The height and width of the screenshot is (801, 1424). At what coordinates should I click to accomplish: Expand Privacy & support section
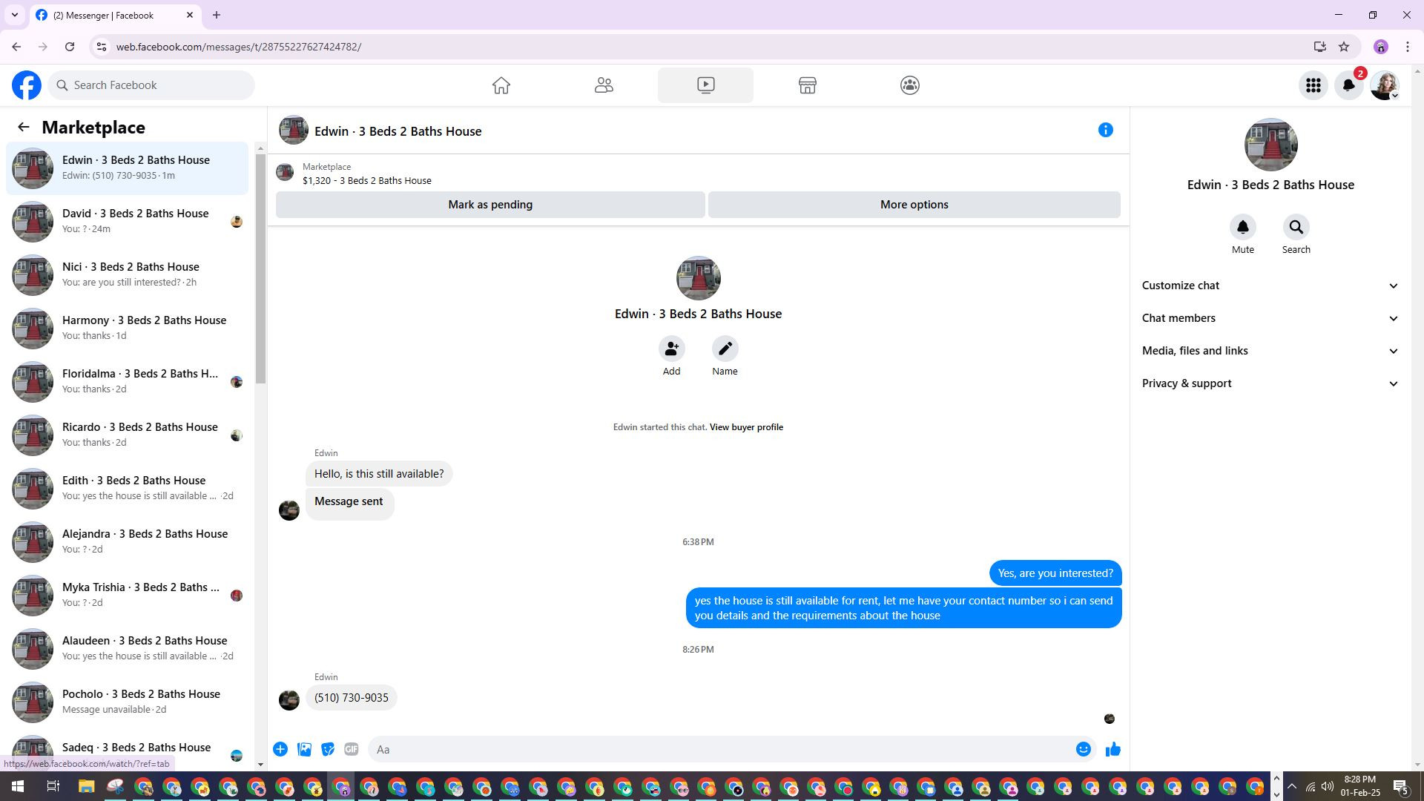[x=1270, y=383]
